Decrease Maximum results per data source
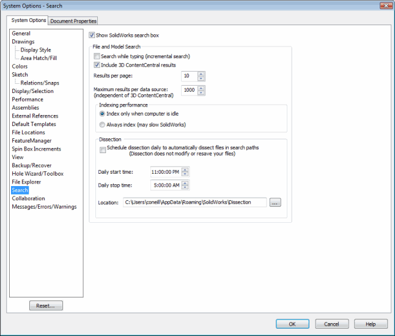Viewport: 395px width, 336px height. pos(201,92)
